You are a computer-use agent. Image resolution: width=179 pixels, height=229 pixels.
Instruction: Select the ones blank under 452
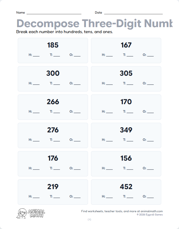click(x=150, y=197)
